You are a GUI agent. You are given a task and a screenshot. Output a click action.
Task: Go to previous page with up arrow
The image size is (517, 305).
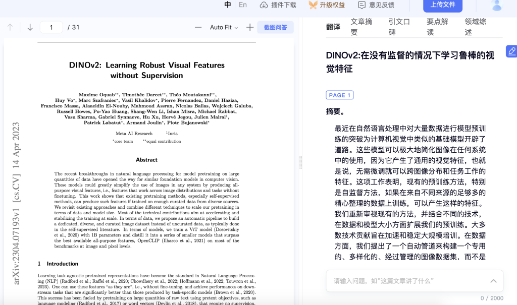click(x=10, y=27)
